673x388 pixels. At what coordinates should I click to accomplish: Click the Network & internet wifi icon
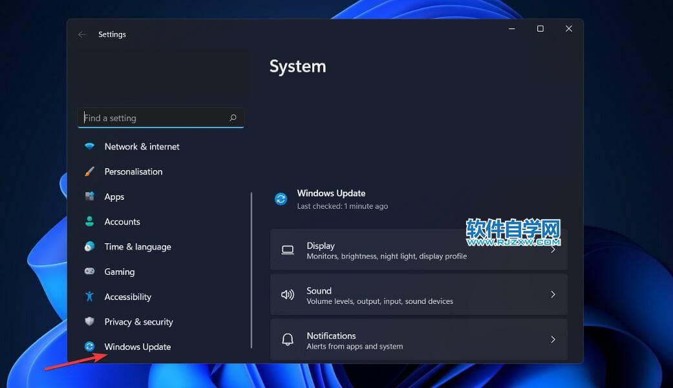89,146
